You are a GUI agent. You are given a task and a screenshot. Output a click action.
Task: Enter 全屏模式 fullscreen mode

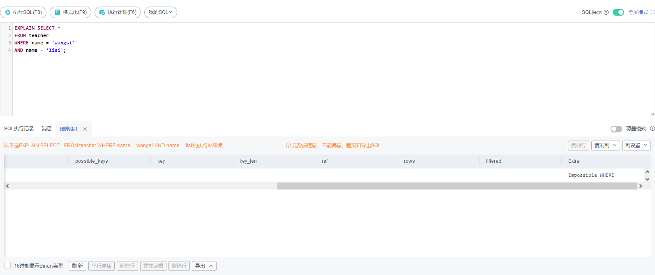(x=641, y=12)
